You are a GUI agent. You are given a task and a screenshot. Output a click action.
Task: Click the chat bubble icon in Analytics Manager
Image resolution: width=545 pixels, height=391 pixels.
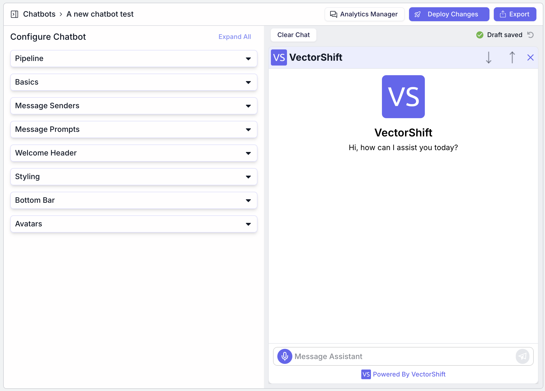pos(334,14)
